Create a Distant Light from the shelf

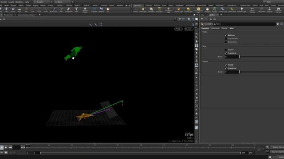(188, 10)
